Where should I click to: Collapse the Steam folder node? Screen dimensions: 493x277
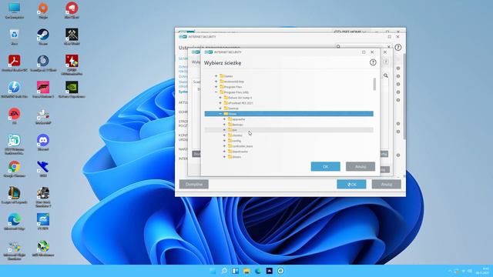click(x=220, y=114)
